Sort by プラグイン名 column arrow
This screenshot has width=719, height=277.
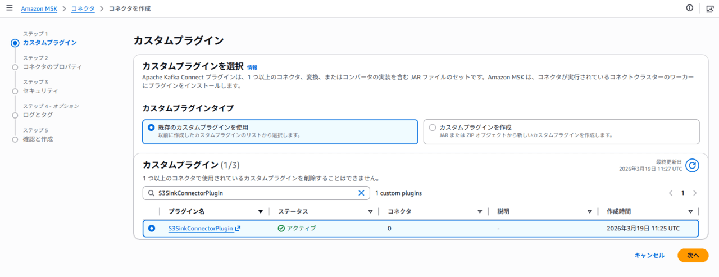pos(260,212)
